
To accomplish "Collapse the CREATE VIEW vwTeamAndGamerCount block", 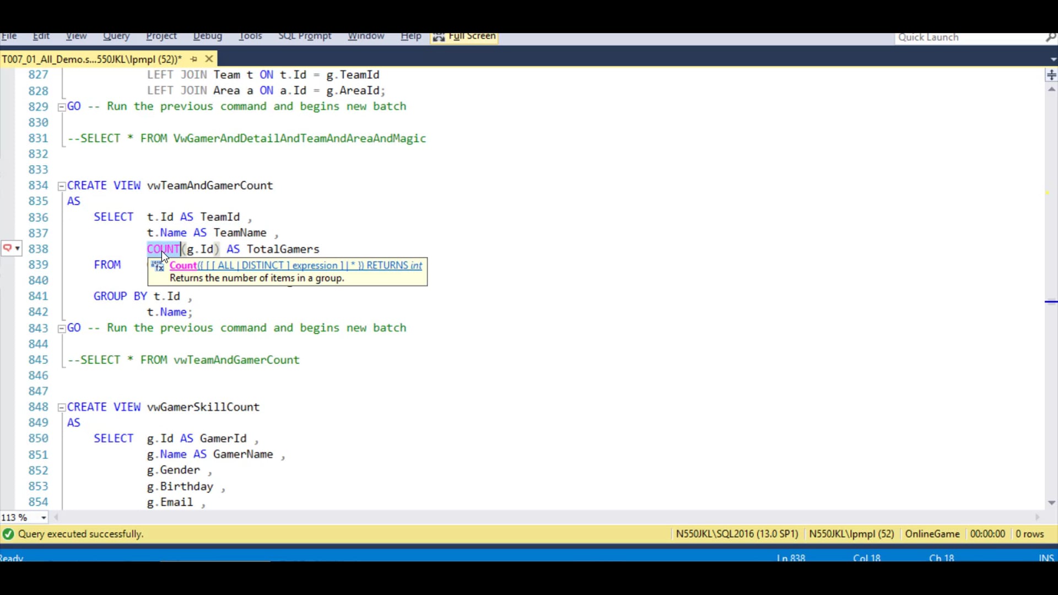I will pyautogui.click(x=62, y=186).
